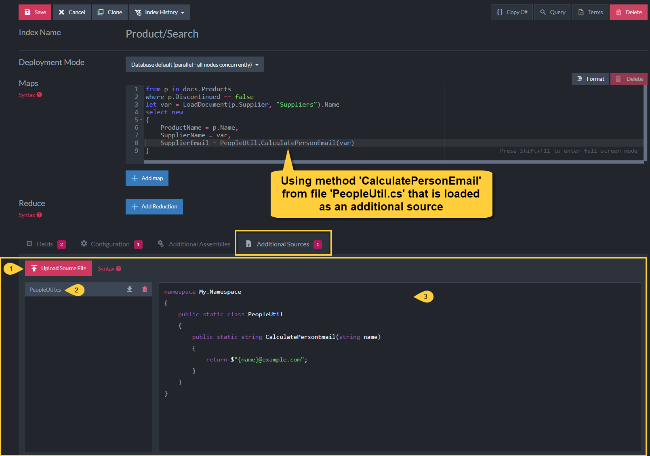This screenshot has height=456, width=650.
Task: Copy the index as C#
Action: (x=512, y=12)
